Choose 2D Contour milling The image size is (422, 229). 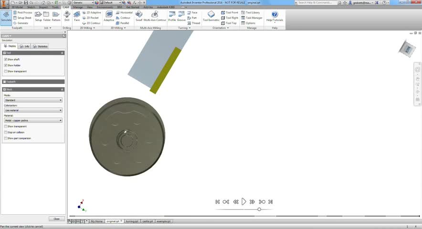click(92, 23)
